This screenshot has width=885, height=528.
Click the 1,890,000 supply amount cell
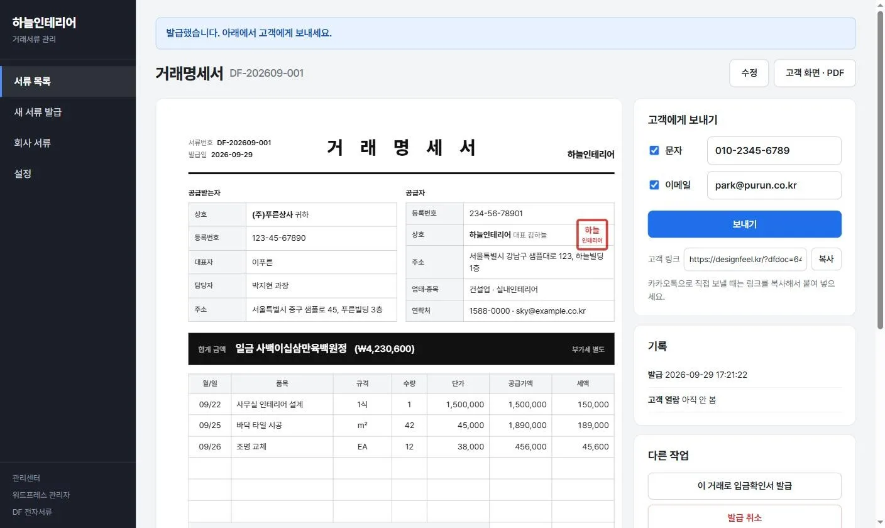520,426
